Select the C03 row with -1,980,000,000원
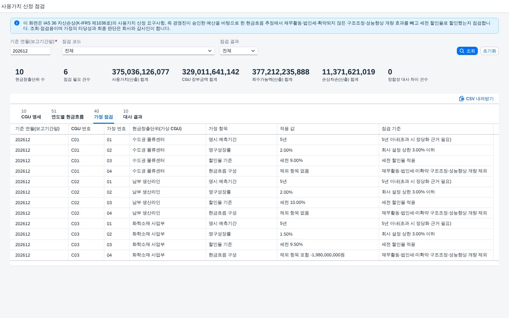Viewport: 509px width, 318px height. pos(252,255)
